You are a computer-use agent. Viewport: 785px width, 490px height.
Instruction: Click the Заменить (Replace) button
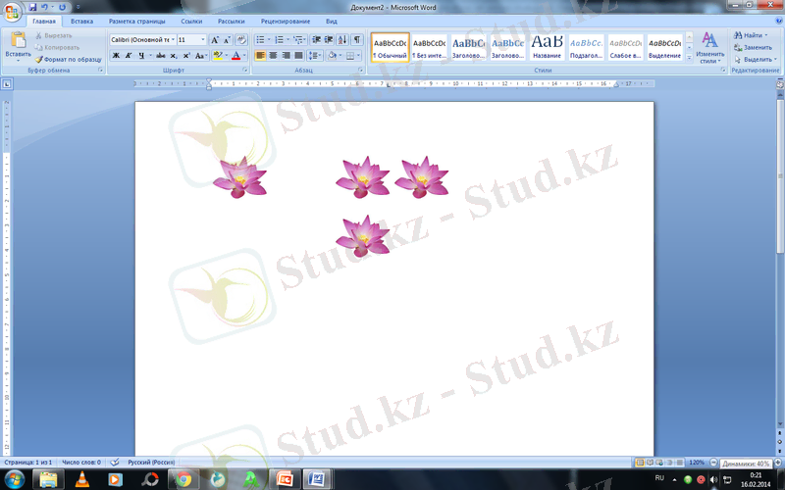[x=752, y=47]
